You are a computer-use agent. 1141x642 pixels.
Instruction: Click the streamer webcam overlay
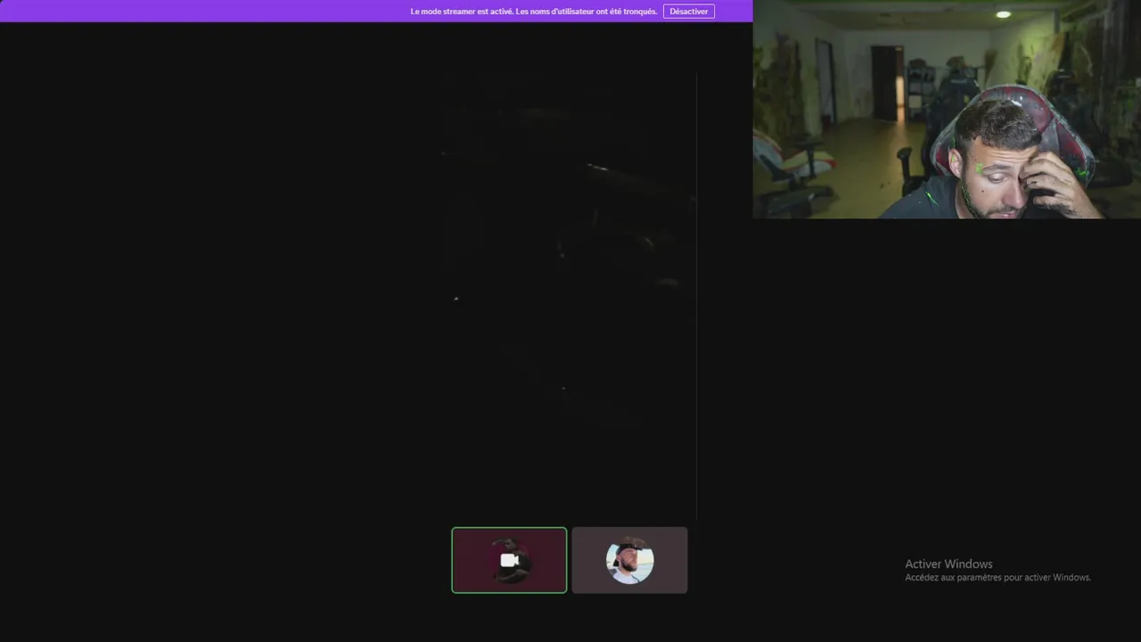point(947,109)
